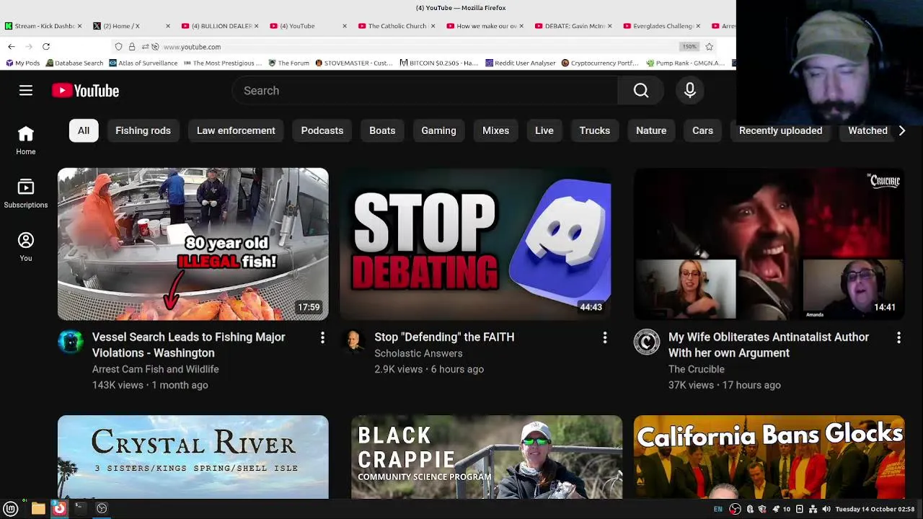Open OBS Studio from the taskbar
Viewport: 923px width, 519px height.
click(x=102, y=509)
